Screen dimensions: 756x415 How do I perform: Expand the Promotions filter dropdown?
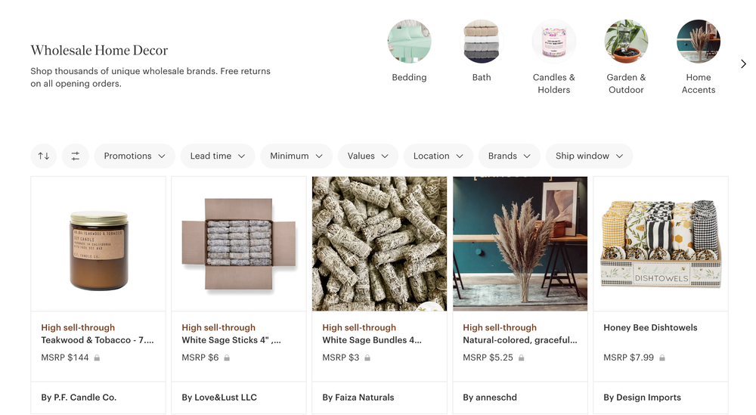[135, 156]
